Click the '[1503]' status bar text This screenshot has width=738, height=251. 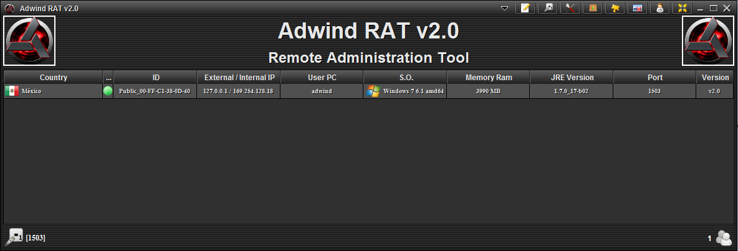click(36, 238)
